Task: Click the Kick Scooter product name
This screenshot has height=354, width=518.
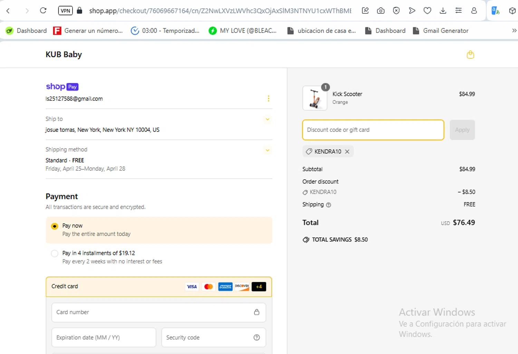Action: pyautogui.click(x=347, y=94)
